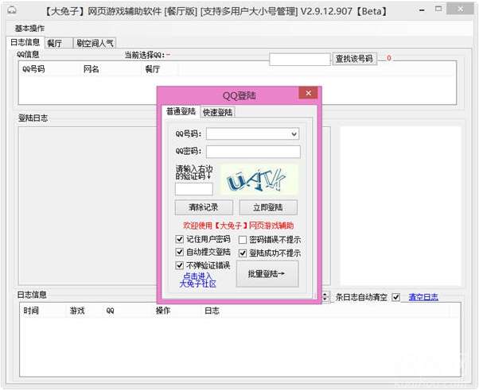Click the 批量登陆 button
Viewport: 479px width, 390px height.
267,274
